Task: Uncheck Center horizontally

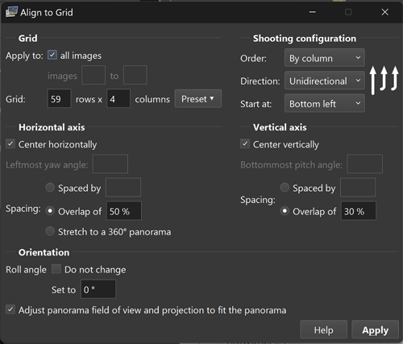Action: 10,144
